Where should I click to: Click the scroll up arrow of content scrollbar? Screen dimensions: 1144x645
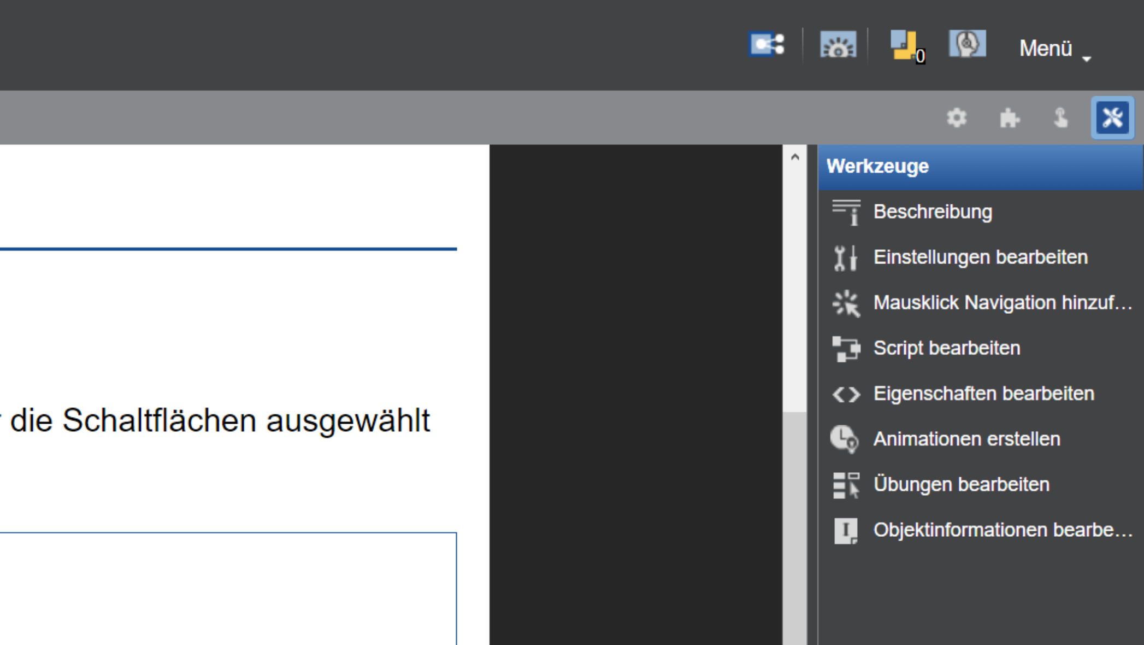795,157
